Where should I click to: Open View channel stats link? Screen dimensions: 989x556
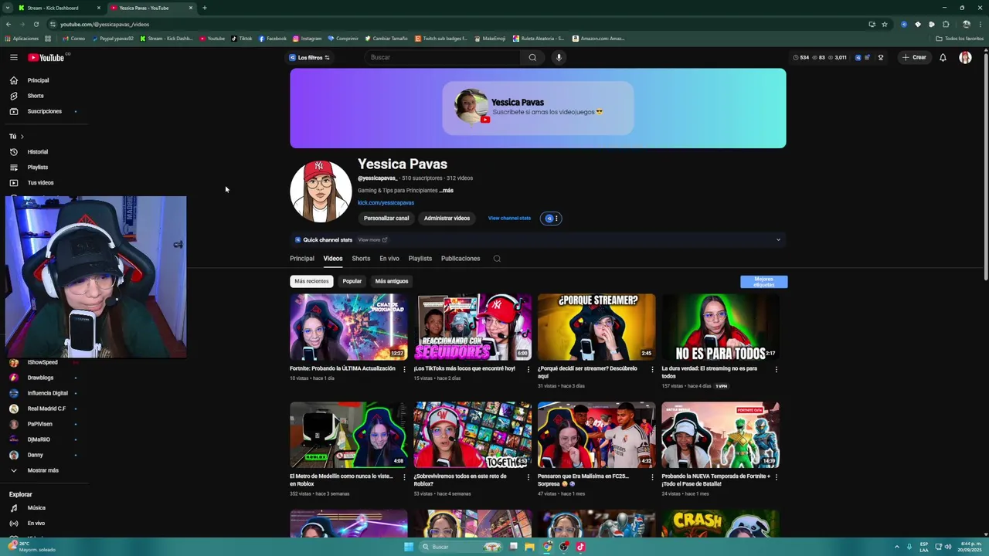[x=509, y=219]
